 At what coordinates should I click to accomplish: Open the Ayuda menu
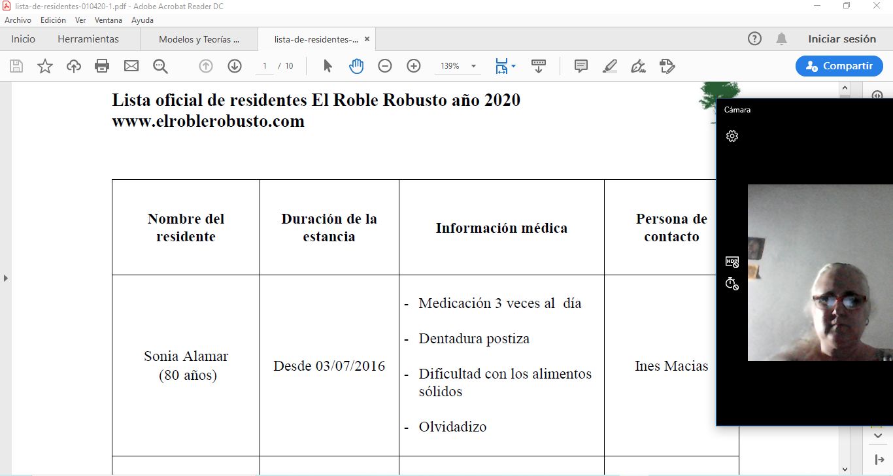143,20
